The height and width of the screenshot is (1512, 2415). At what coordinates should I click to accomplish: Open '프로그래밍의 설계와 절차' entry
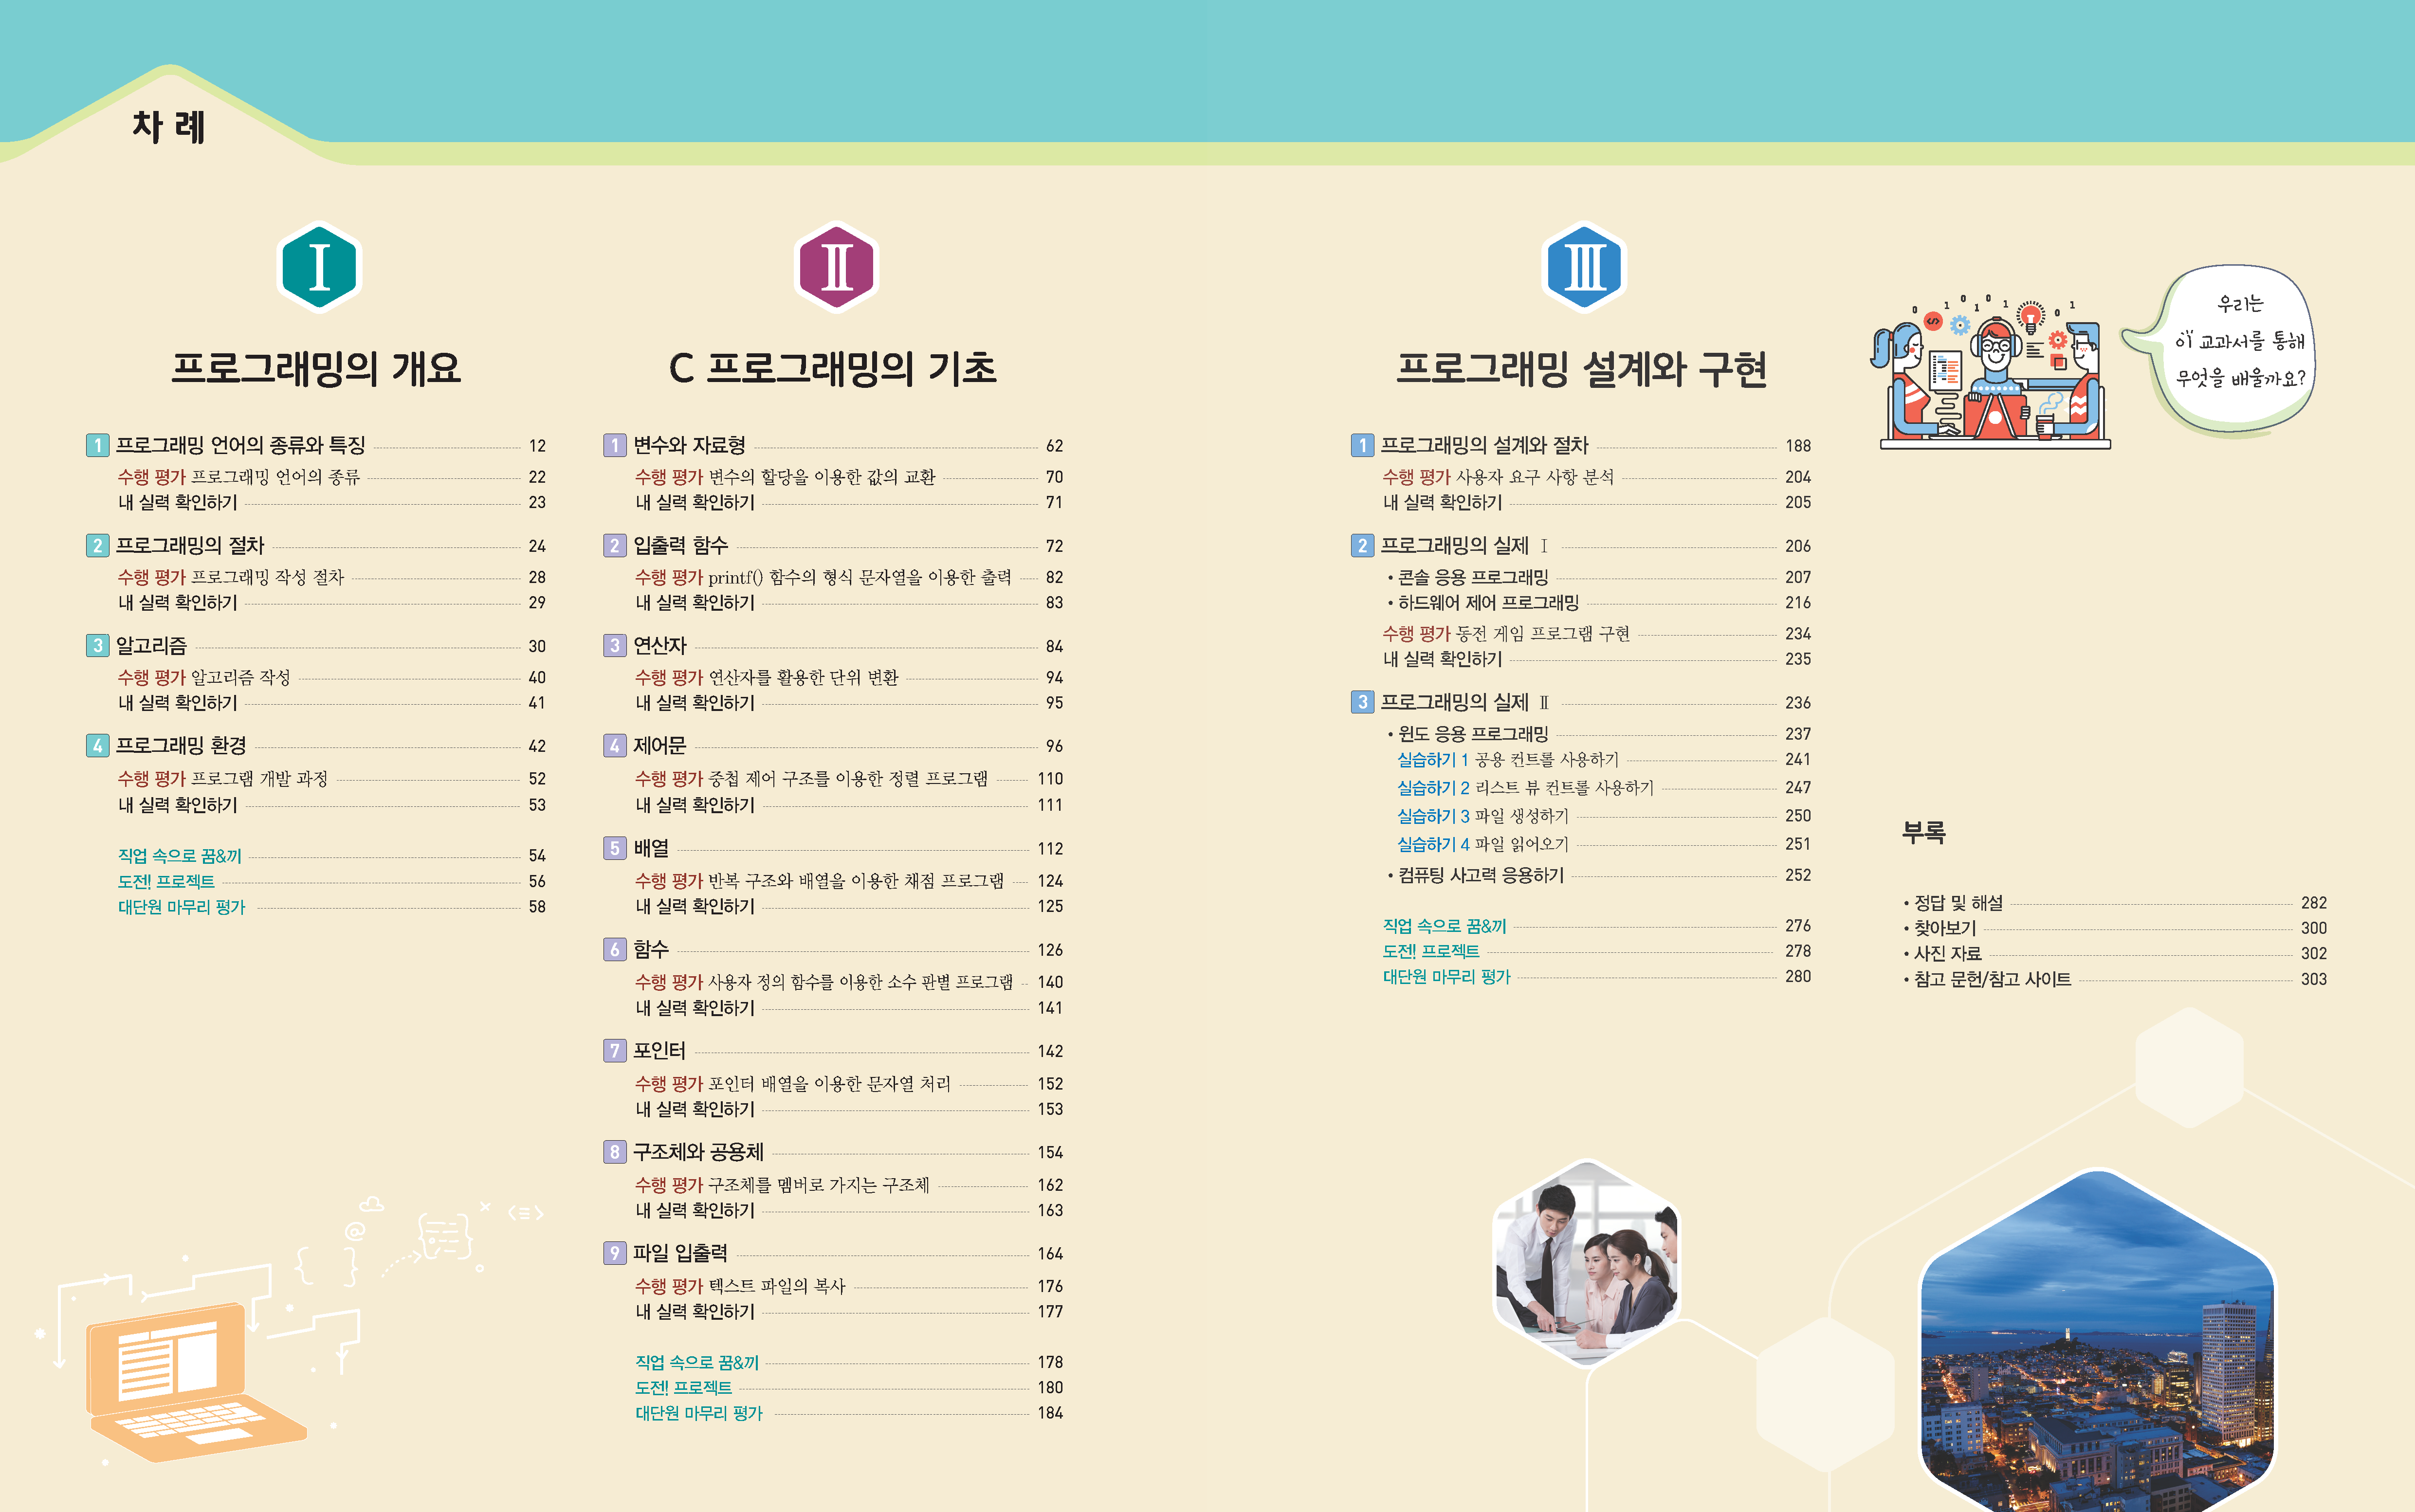click(1484, 445)
